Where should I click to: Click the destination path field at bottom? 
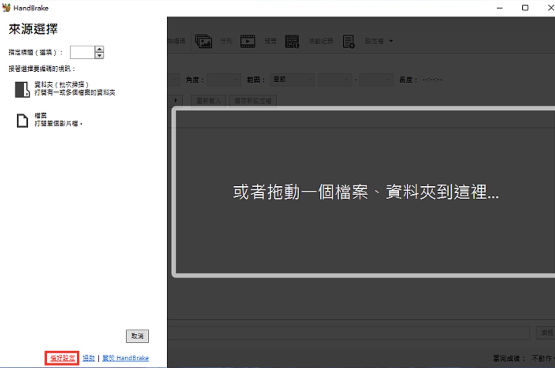tap(349, 333)
